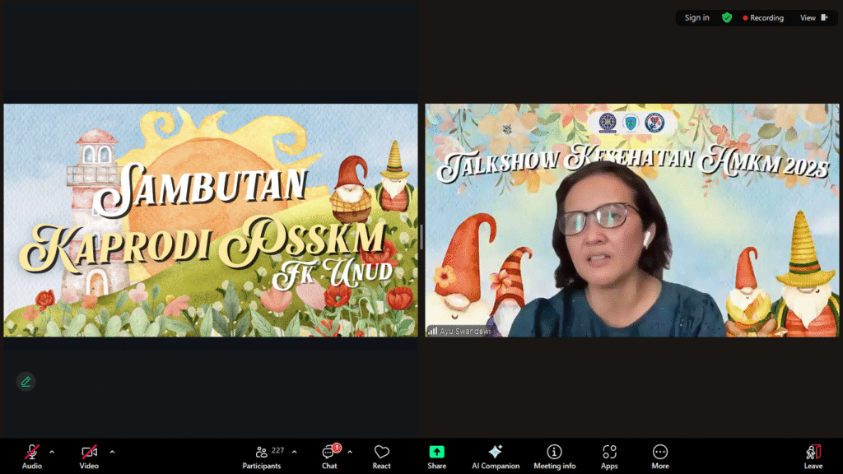Start video with the Video button
This screenshot has width=843, height=474.
click(x=89, y=456)
